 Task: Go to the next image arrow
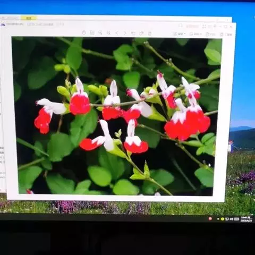[125, 33]
